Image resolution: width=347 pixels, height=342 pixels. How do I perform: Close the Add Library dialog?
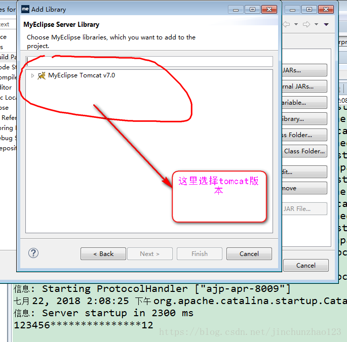(x=269, y=10)
